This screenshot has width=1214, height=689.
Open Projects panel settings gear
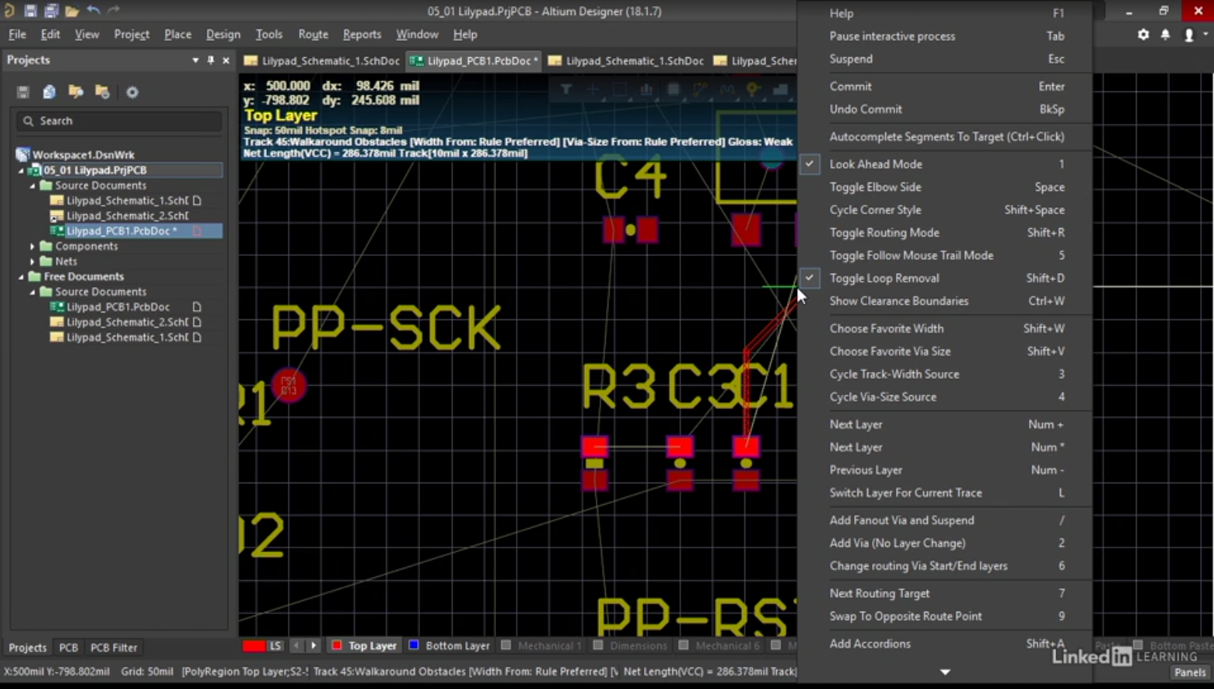pos(132,92)
